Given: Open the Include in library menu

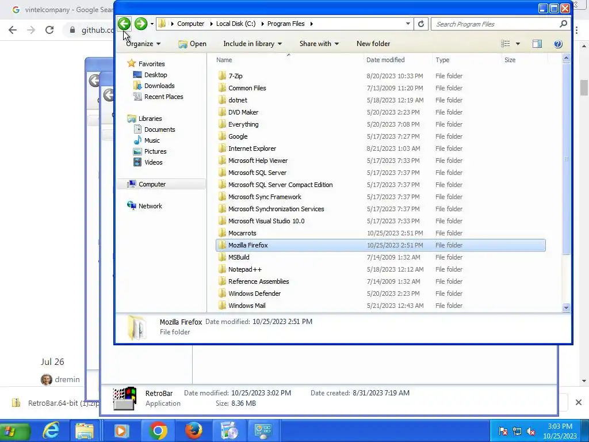Looking at the screenshot, I should 253,44.
